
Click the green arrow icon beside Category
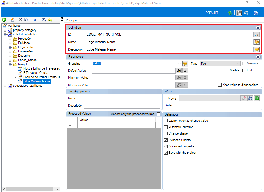[257, 98]
